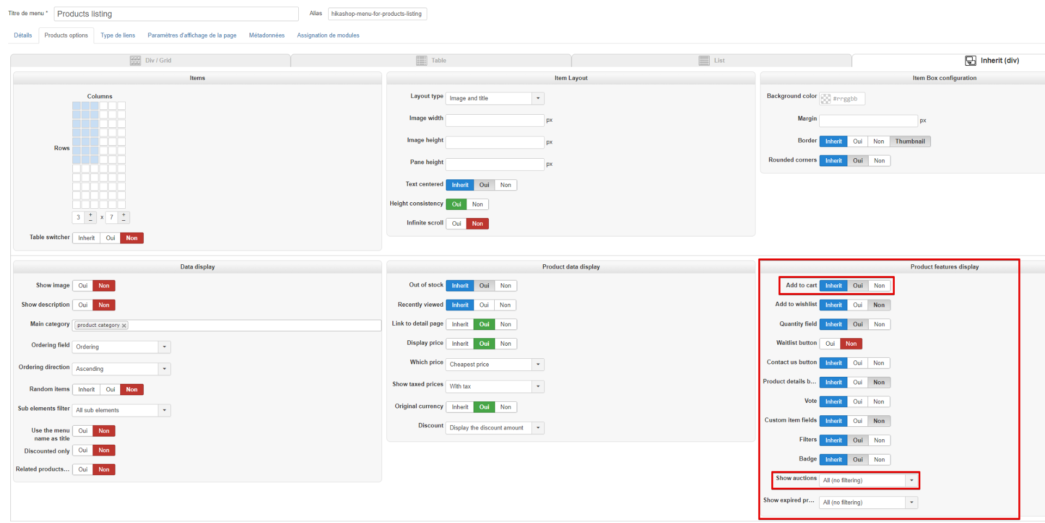1045x523 pixels.
Task: Click the Titre de menu input field
Action: tap(176, 14)
